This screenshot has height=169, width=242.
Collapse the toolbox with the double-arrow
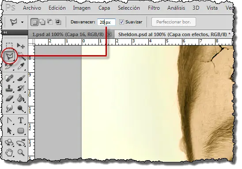[x=5, y=32]
